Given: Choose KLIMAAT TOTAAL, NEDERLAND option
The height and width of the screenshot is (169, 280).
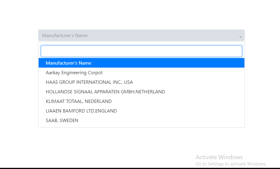Looking at the screenshot, I should 79,101.
